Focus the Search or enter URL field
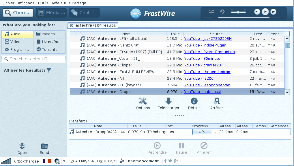 (34, 59)
